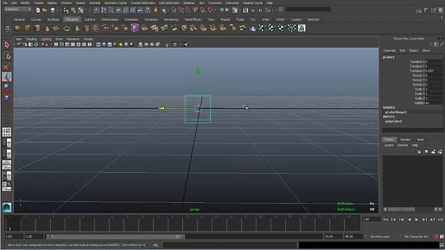Viewport: 445px width, 250px height.
Task: Toggle snap to points magnet icon
Action: (x=188, y=10)
